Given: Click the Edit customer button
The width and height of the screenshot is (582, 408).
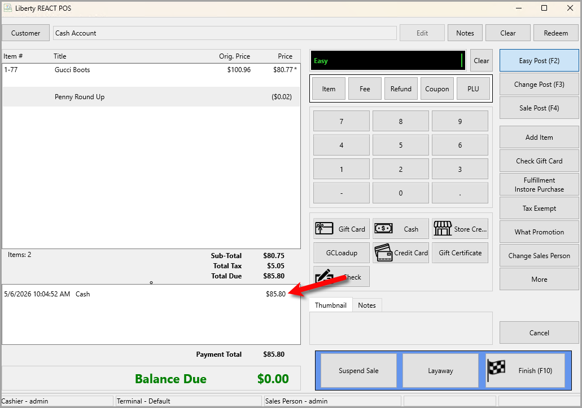Looking at the screenshot, I should [422, 33].
